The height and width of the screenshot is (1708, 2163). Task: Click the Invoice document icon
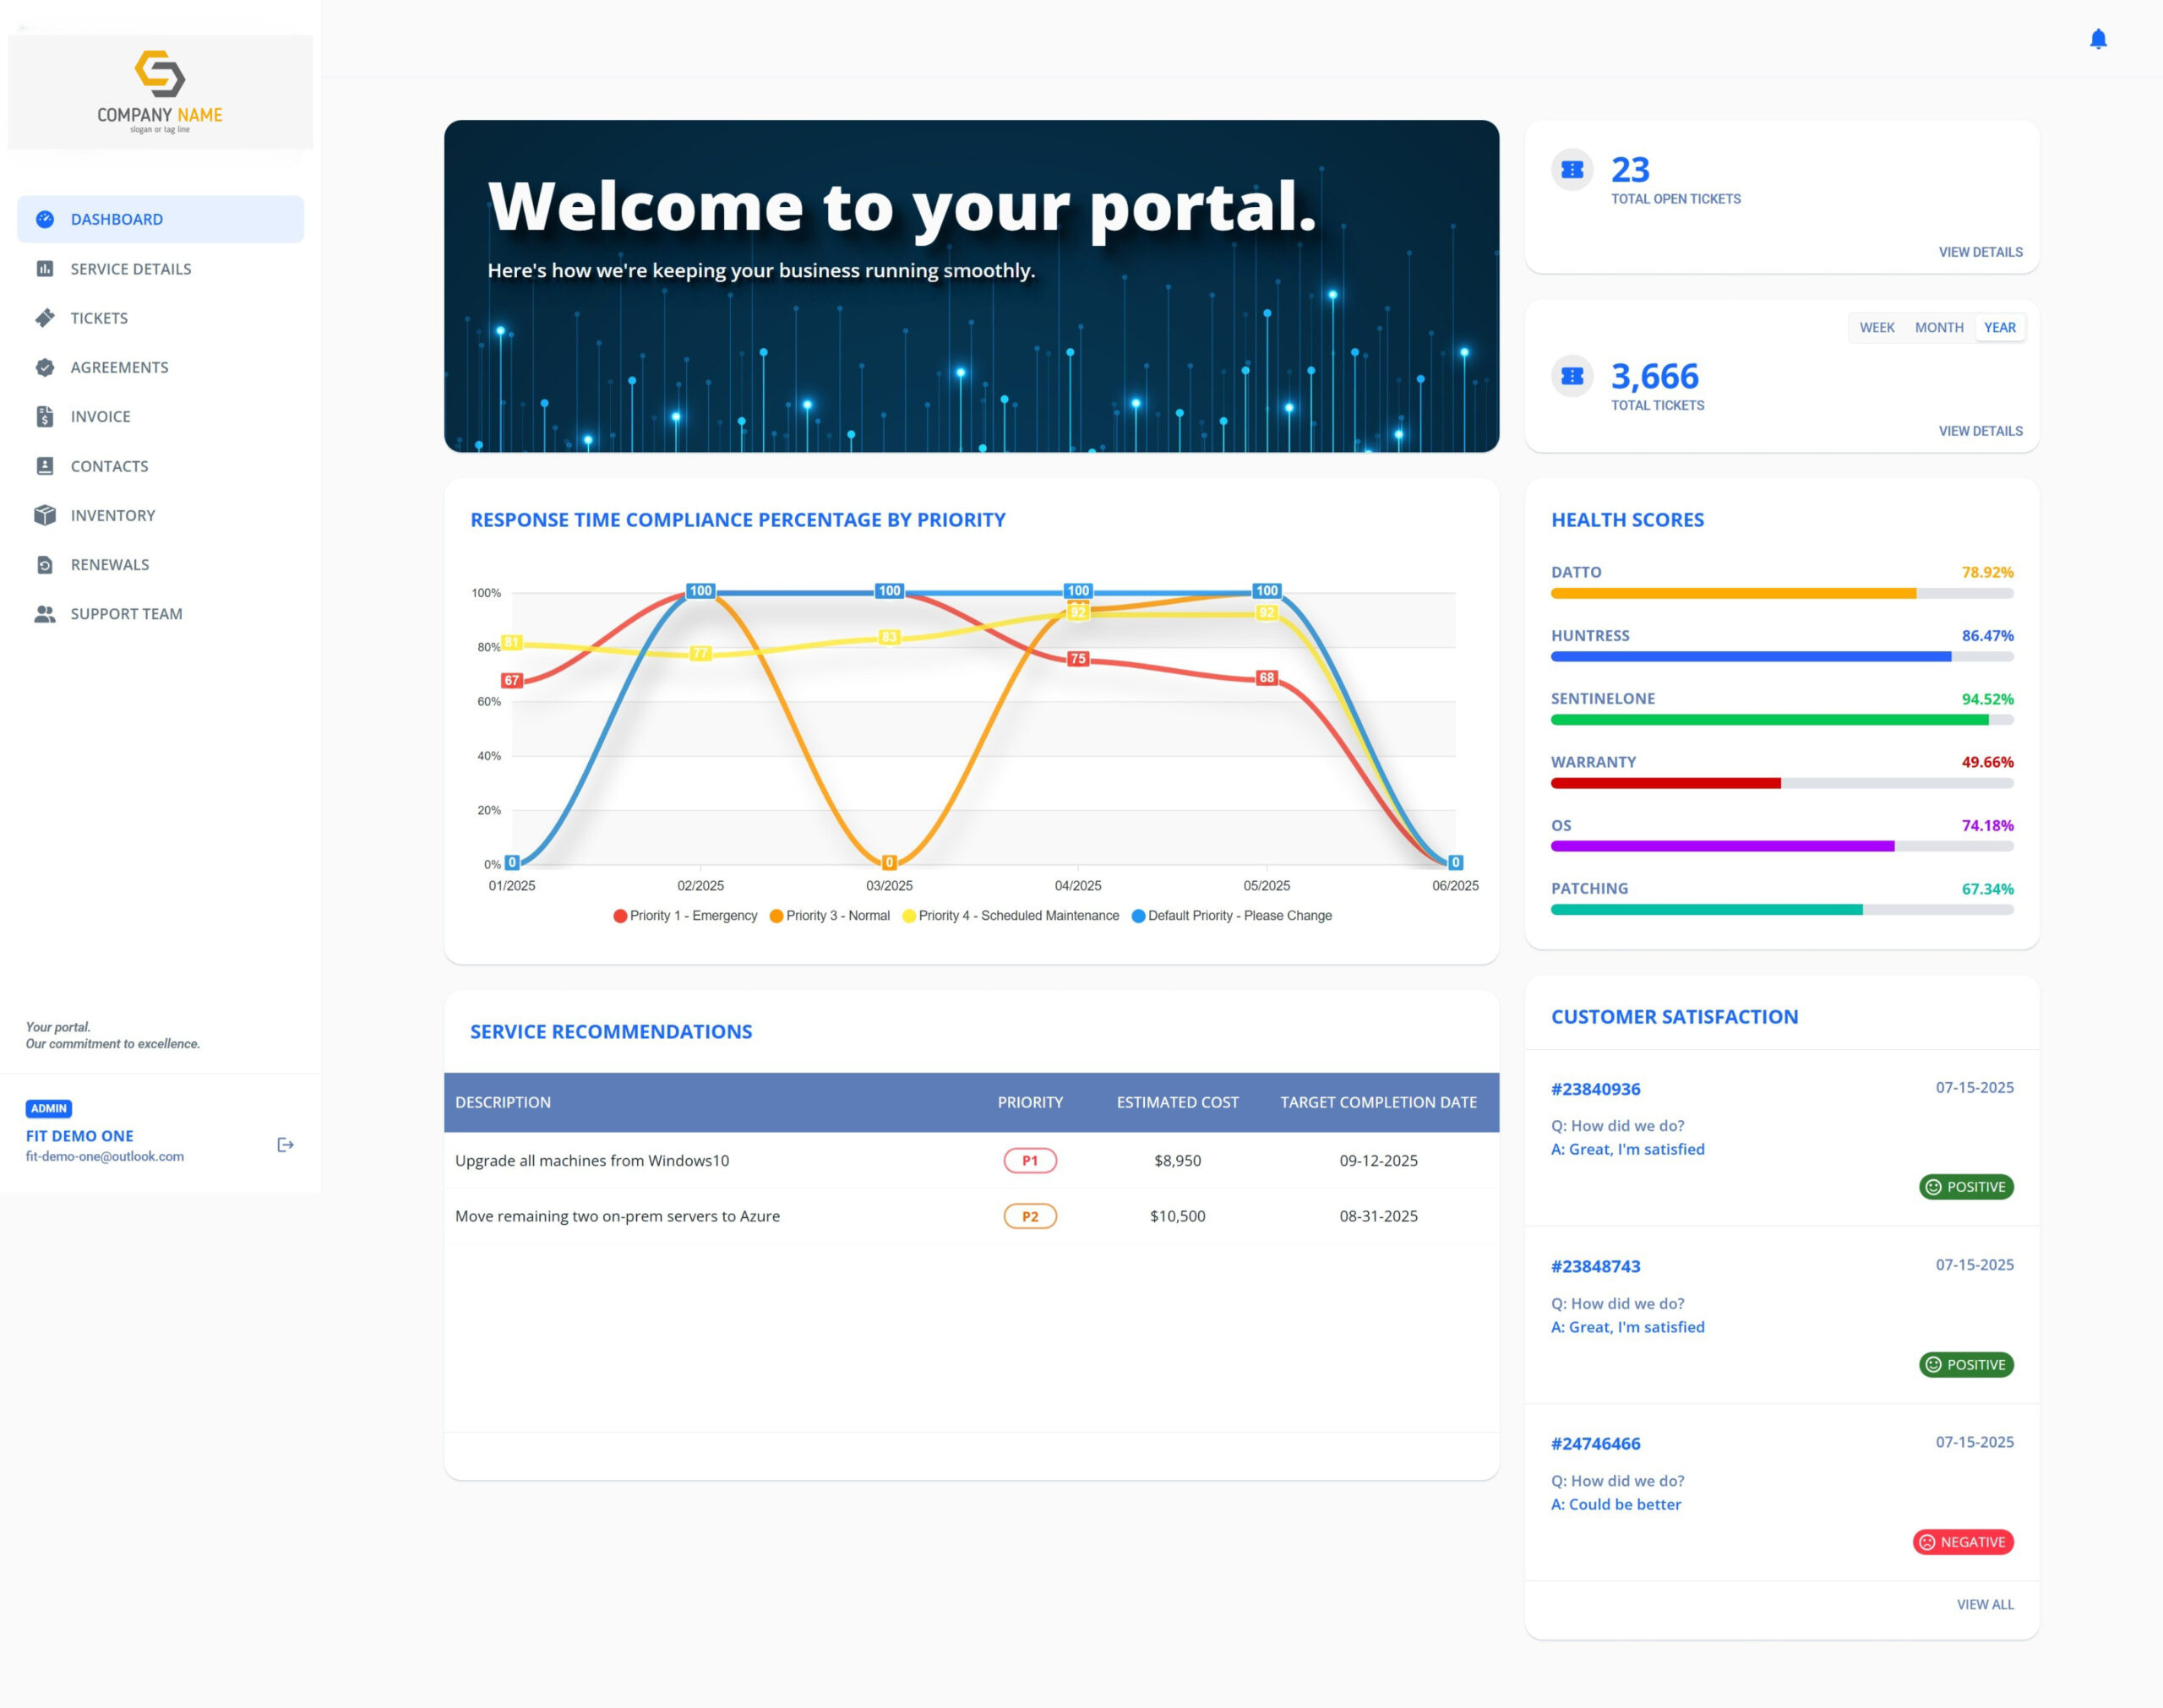(x=45, y=417)
